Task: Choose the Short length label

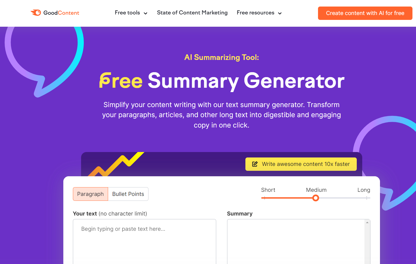Action: [x=268, y=190]
